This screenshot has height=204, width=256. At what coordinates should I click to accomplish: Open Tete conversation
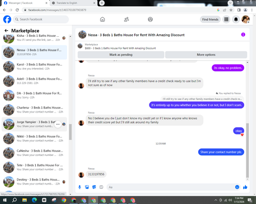(34, 167)
